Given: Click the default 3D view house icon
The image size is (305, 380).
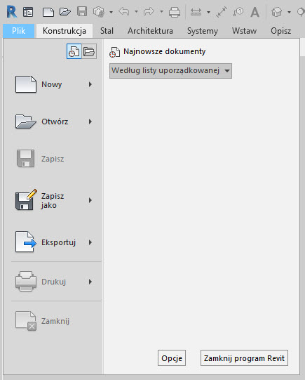Looking at the screenshot, I should (277, 12).
